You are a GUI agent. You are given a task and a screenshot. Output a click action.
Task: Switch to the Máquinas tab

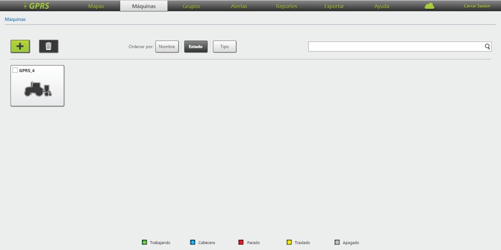[143, 6]
